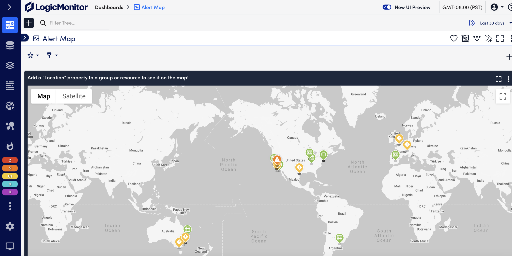Viewport: 512px width, 256px height.
Task: Click the critical alert count badge showing 2
Action: [x=10, y=160]
